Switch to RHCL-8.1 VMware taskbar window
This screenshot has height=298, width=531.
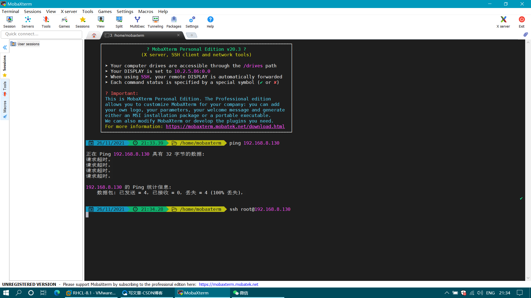[92, 293]
